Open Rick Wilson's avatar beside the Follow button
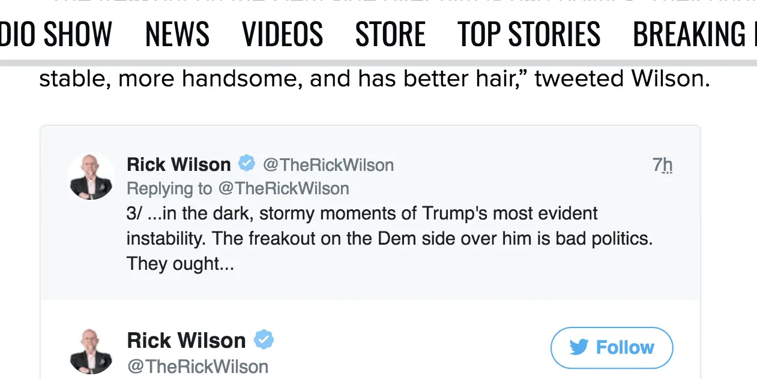Screen dimensions: 757x379 91,351
